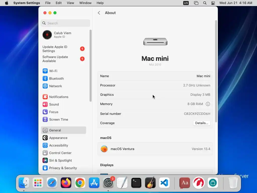
Task: Select the Sound speaker icon
Action: click(45, 104)
